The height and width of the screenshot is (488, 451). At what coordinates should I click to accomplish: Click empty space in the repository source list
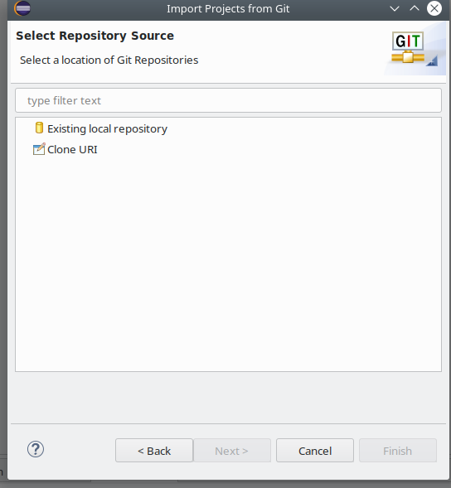228,264
